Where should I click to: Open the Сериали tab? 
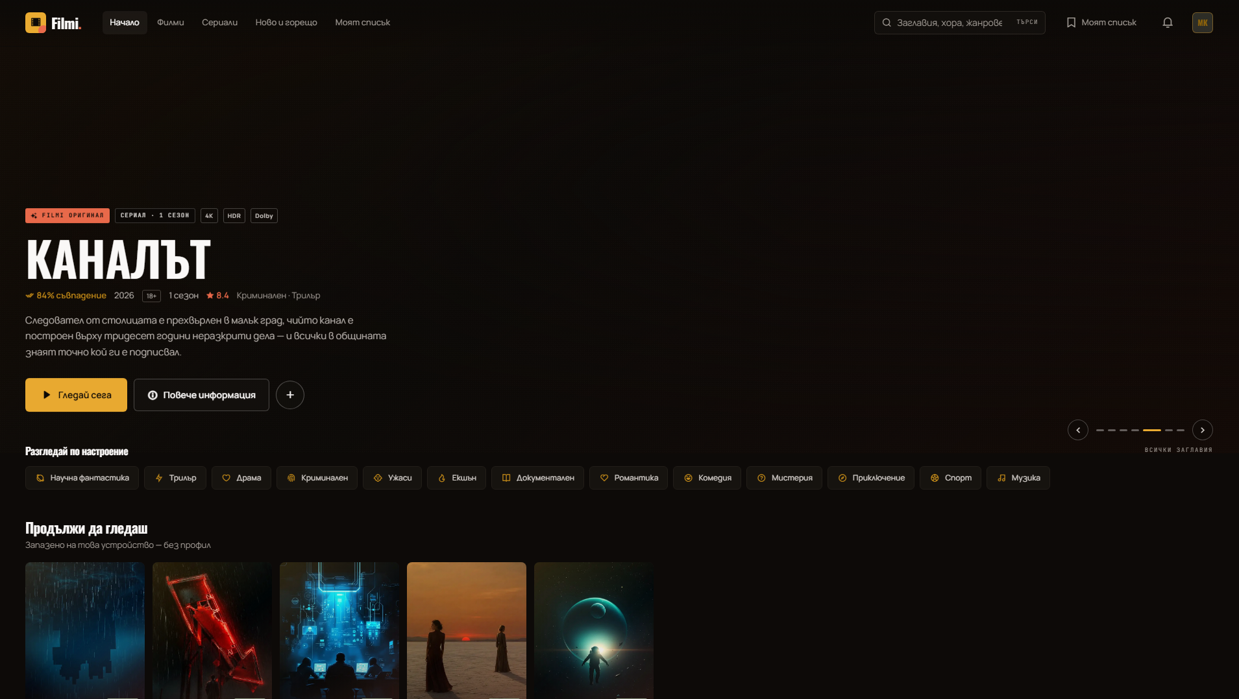coord(219,23)
